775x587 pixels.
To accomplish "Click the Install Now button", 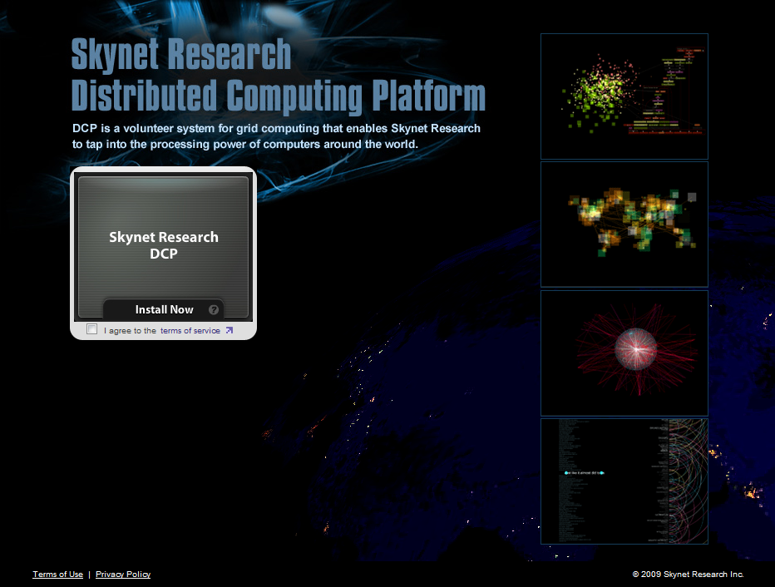I will pos(165,309).
